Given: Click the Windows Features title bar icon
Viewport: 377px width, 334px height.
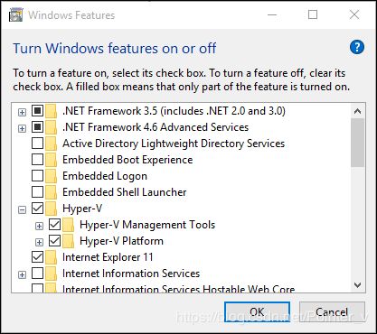Looking at the screenshot, I should pos(15,15).
